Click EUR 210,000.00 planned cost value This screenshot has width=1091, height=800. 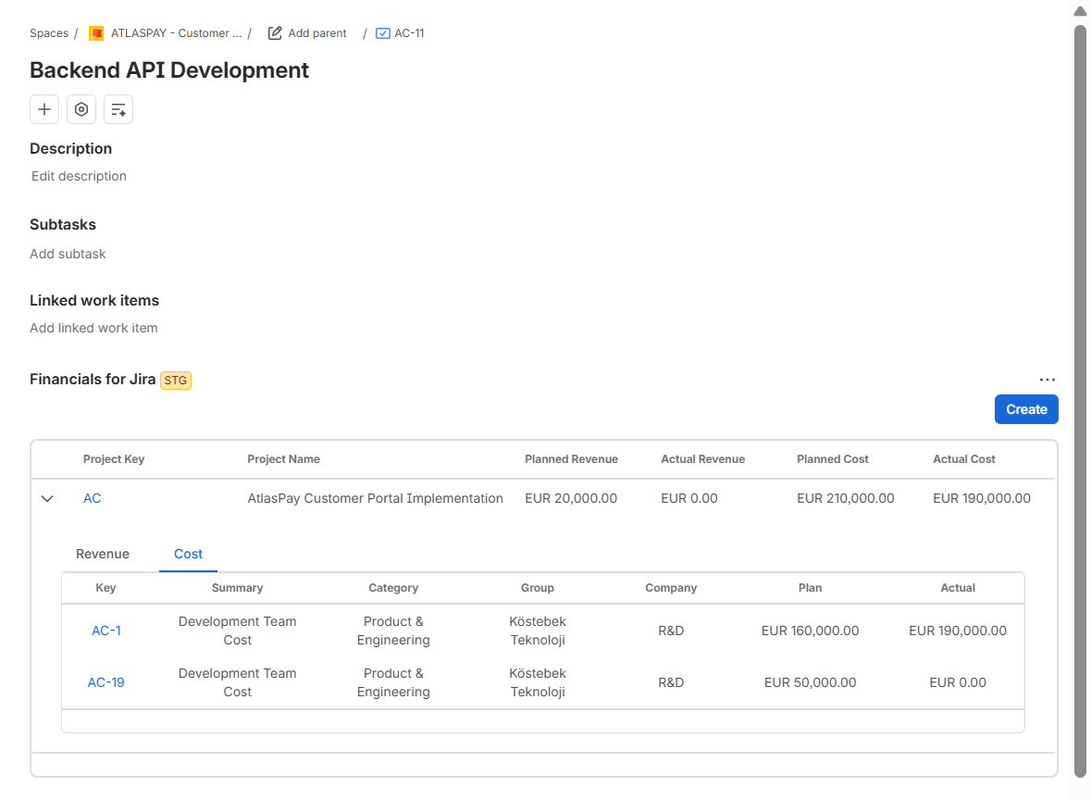tap(846, 498)
